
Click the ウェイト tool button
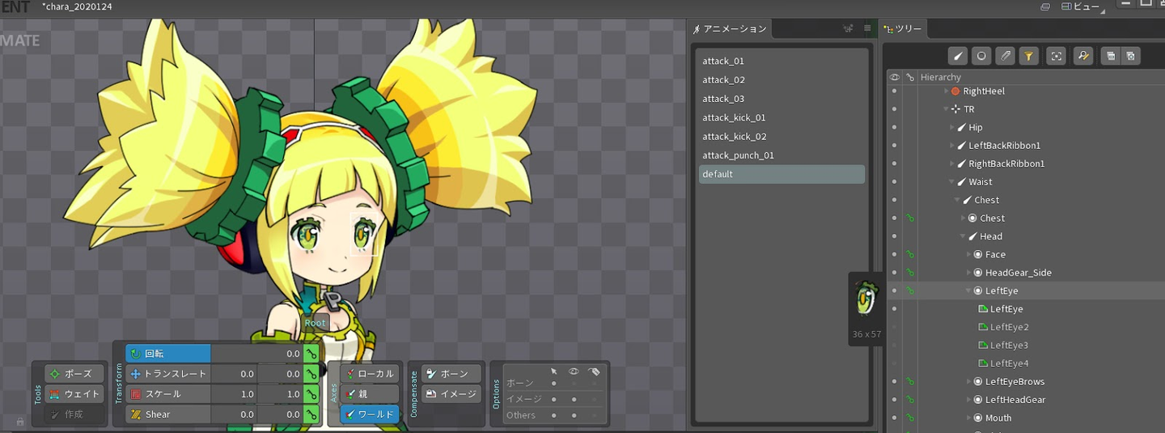point(75,394)
